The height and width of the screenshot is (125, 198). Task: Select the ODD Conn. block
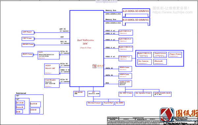(x=125, y=76)
